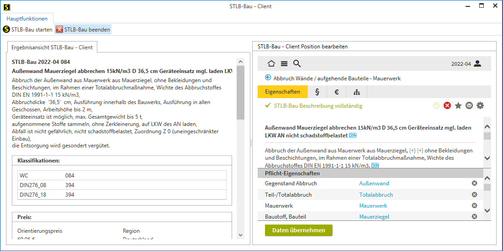The height and width of the screenshot is (251, 503).
Task: Switch to the Eigenschaften tab
Action: click(x=282, y=92)
